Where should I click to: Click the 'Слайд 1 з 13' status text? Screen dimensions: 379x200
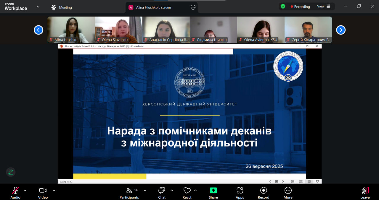pyautogui.click(x=66, y=182)
